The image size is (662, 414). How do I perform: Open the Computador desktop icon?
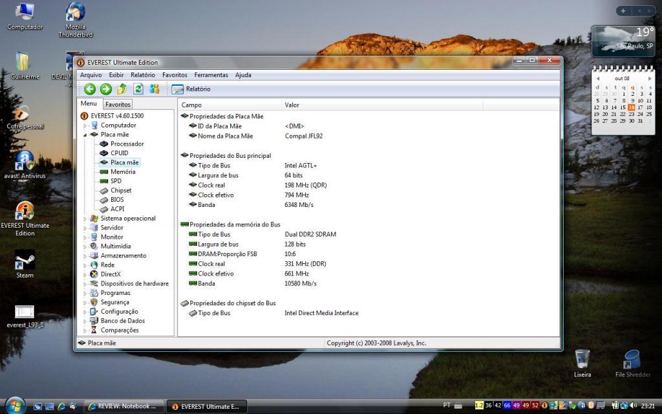pos(25,16)
